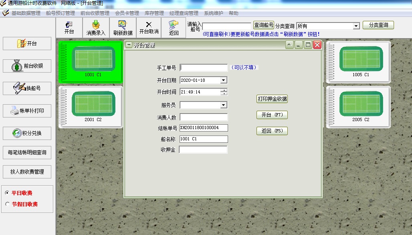Click the 打印押金收据 button
This screenshot has height=235, width=412.
(x=272, y=99)
